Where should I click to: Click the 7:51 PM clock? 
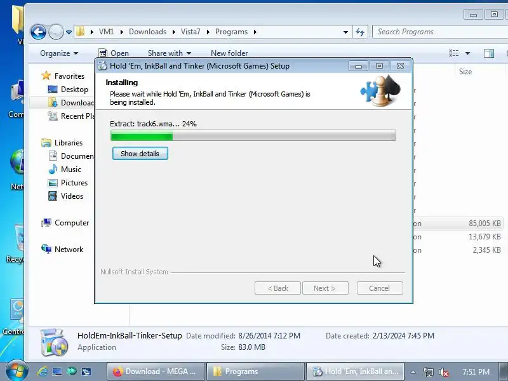(476, 372)
